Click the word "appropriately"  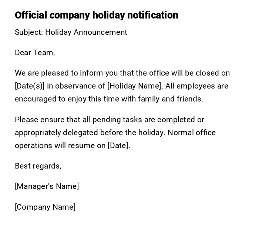point(38,133)
